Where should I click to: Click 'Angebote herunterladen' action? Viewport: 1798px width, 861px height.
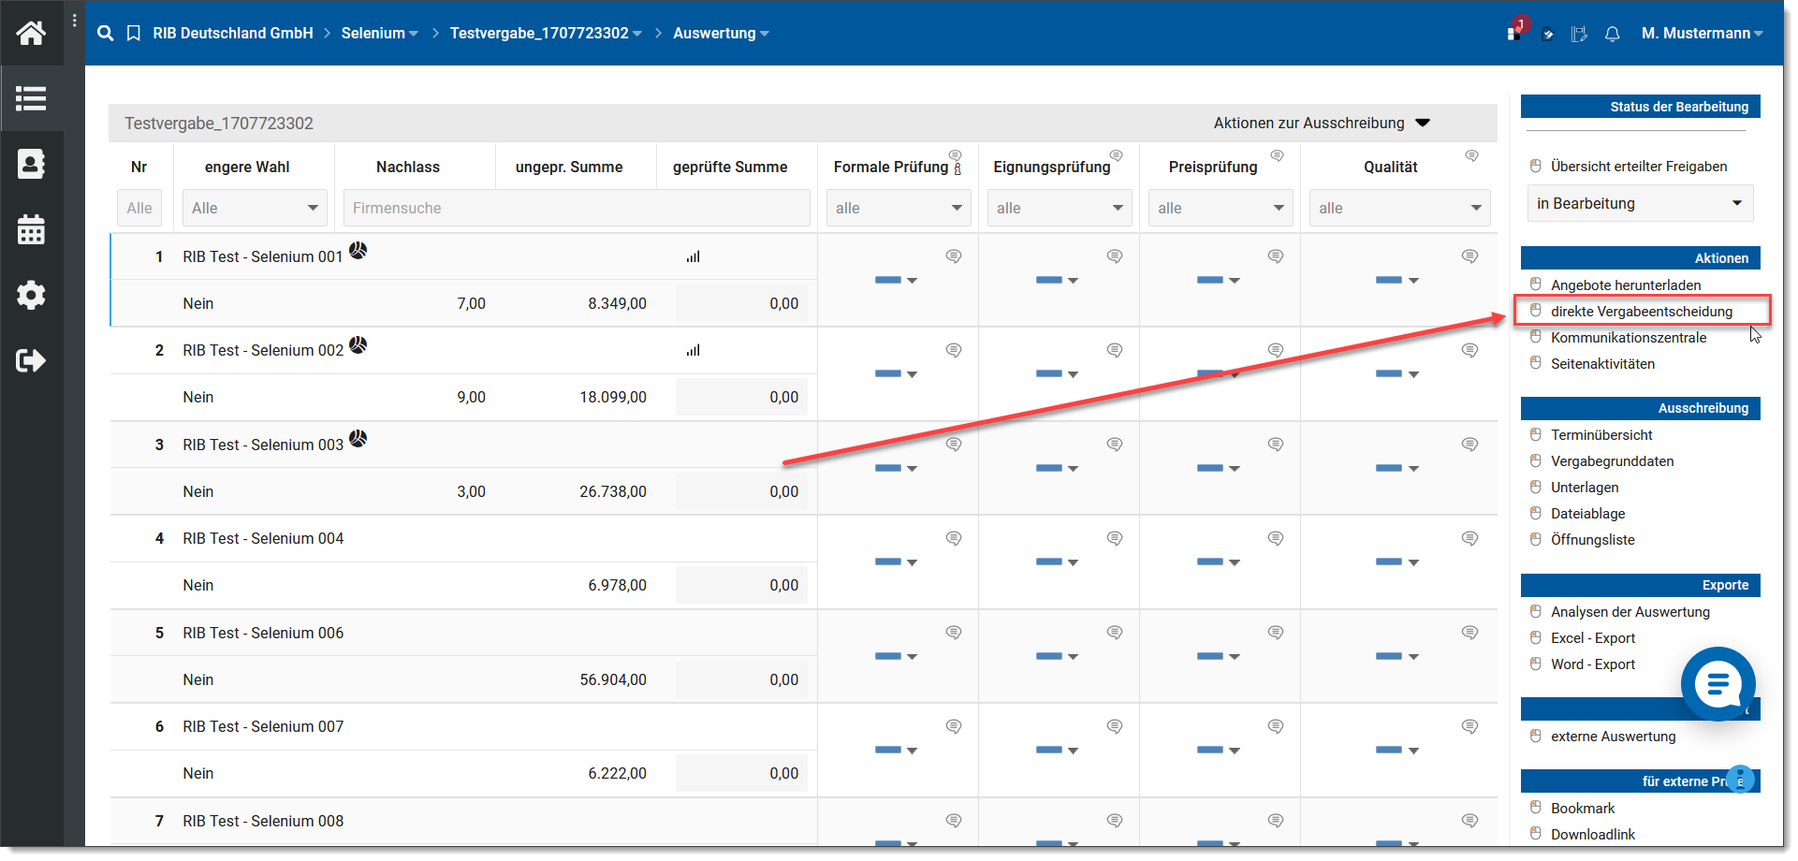[1625, 285]
